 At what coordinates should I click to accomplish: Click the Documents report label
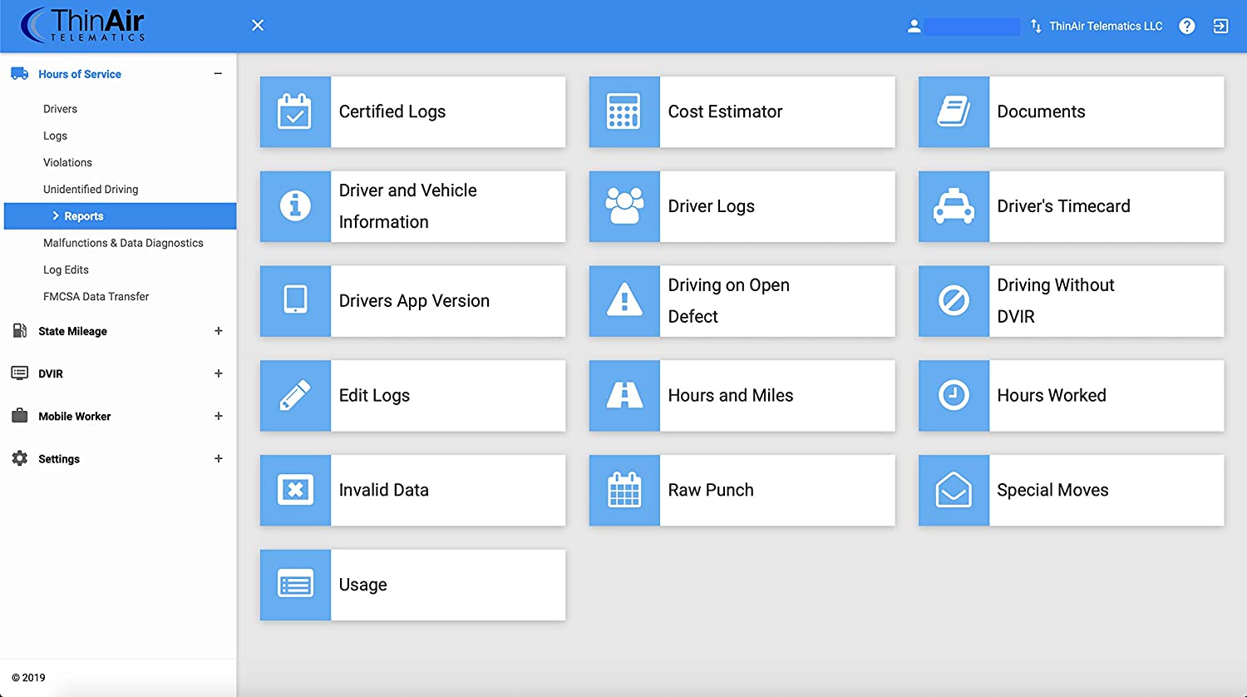(1041, 111)
